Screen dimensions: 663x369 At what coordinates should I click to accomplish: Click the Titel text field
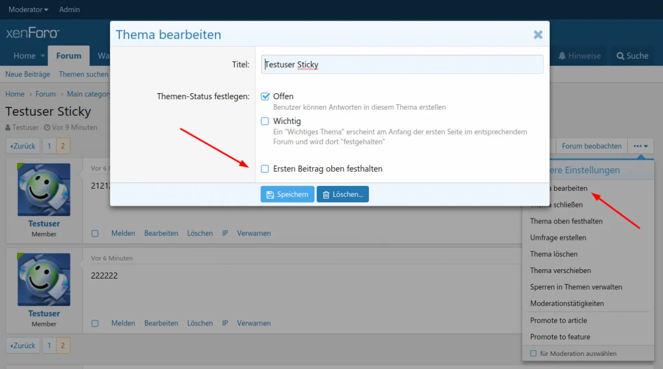[402, 65]
